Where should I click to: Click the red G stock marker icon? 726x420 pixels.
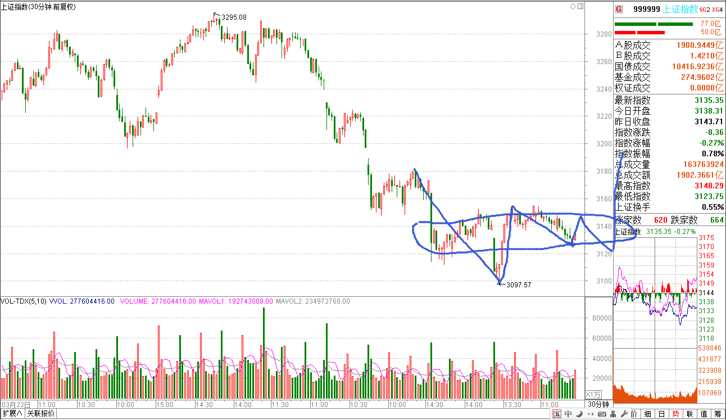pos(619,9)
